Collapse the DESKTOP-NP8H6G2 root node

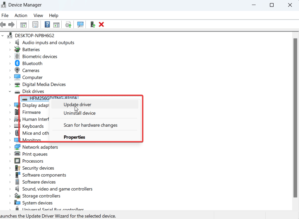click(3, 36)
